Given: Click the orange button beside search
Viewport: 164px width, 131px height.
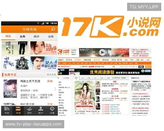Looking at the screenshot, I should 148,67.
